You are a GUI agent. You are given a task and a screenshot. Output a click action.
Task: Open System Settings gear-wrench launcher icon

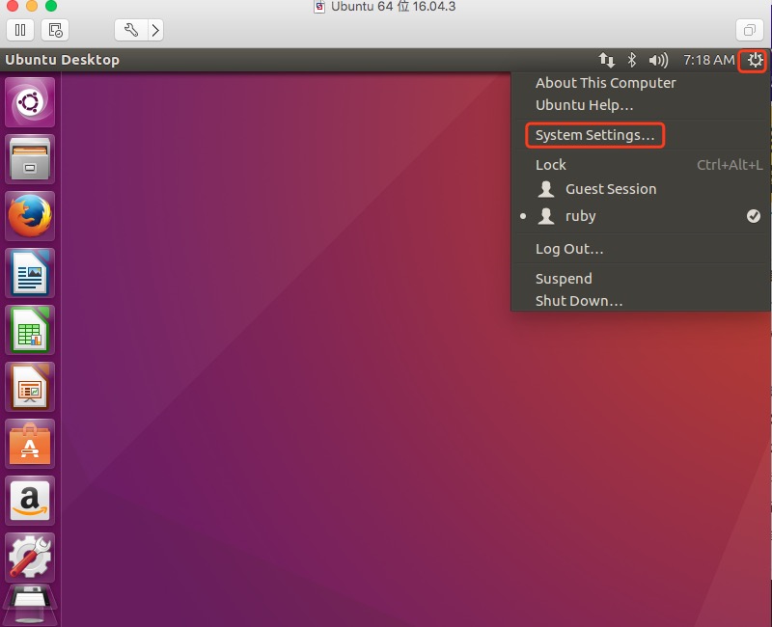coord(30,558)
